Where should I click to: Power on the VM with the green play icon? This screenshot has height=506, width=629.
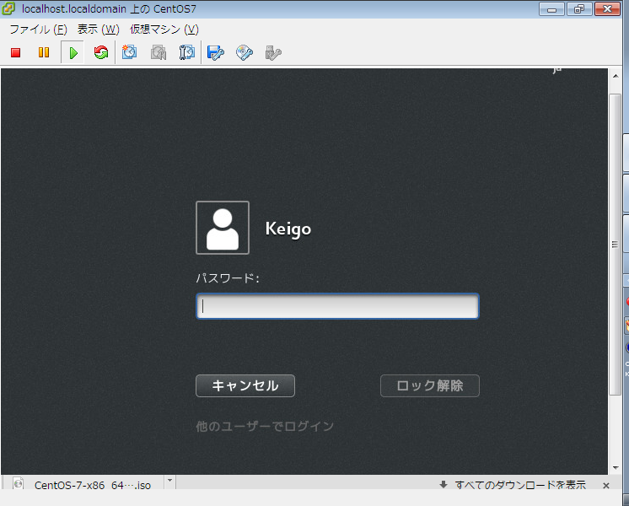click(73, 52)
